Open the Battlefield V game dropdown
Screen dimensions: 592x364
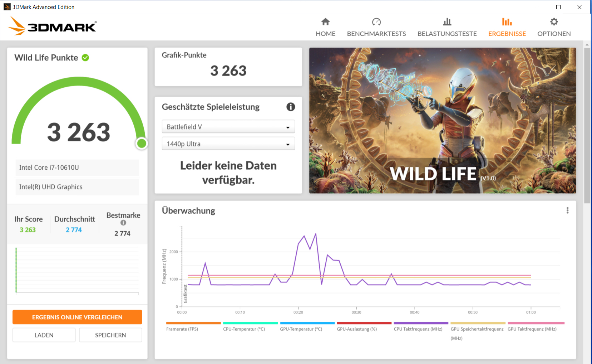(x=228, y=127)
